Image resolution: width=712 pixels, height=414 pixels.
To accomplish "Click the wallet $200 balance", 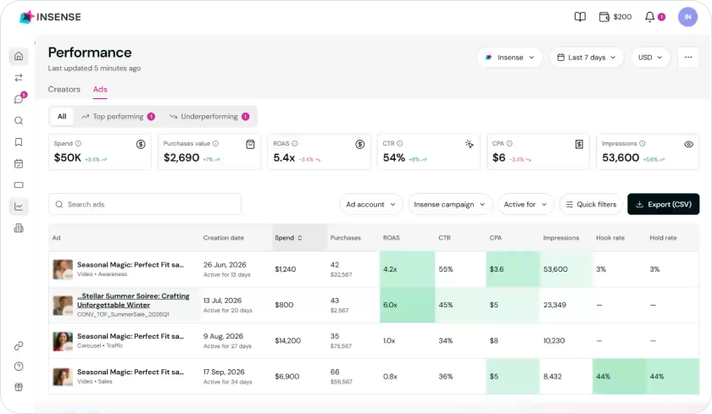I will [x=615, y=17].
